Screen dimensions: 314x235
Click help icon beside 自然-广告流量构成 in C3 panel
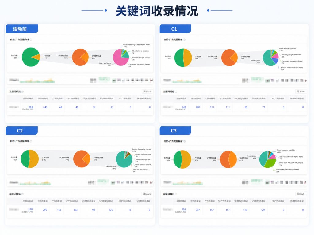click(184, 141)
